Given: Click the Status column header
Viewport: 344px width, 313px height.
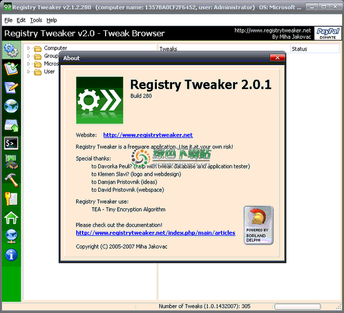Looking at the screenshot, I should click(315, 49).
